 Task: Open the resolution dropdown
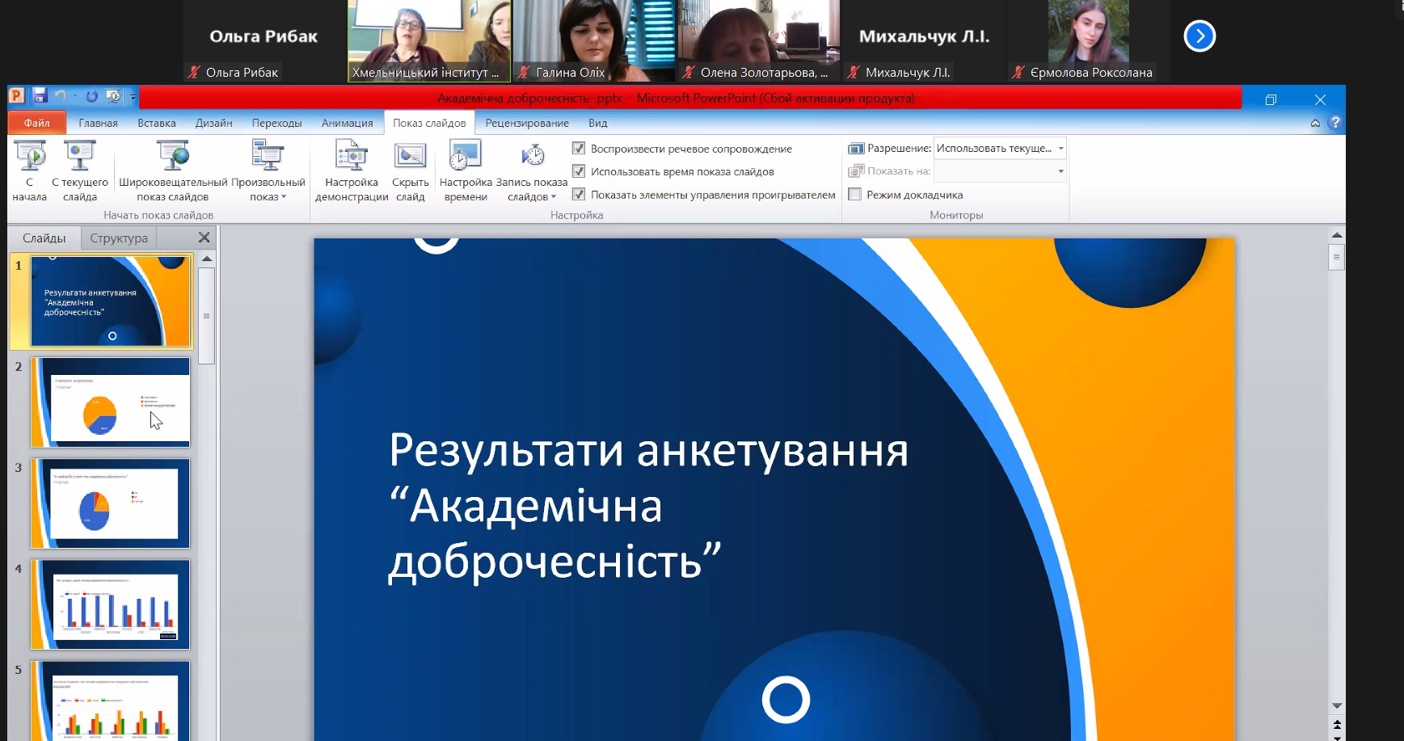tap(1060, 149)
